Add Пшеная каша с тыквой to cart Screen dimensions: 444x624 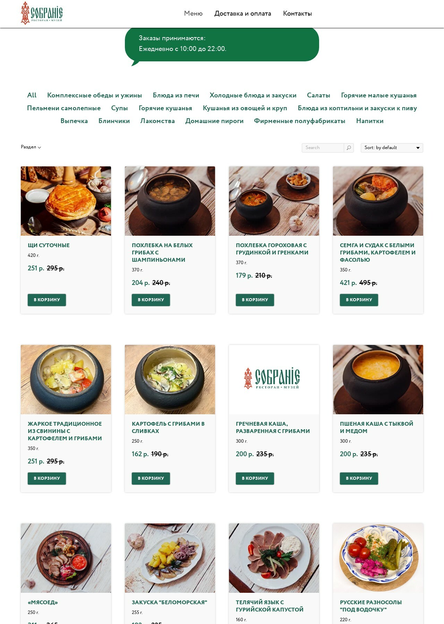(x=359, y=478)
